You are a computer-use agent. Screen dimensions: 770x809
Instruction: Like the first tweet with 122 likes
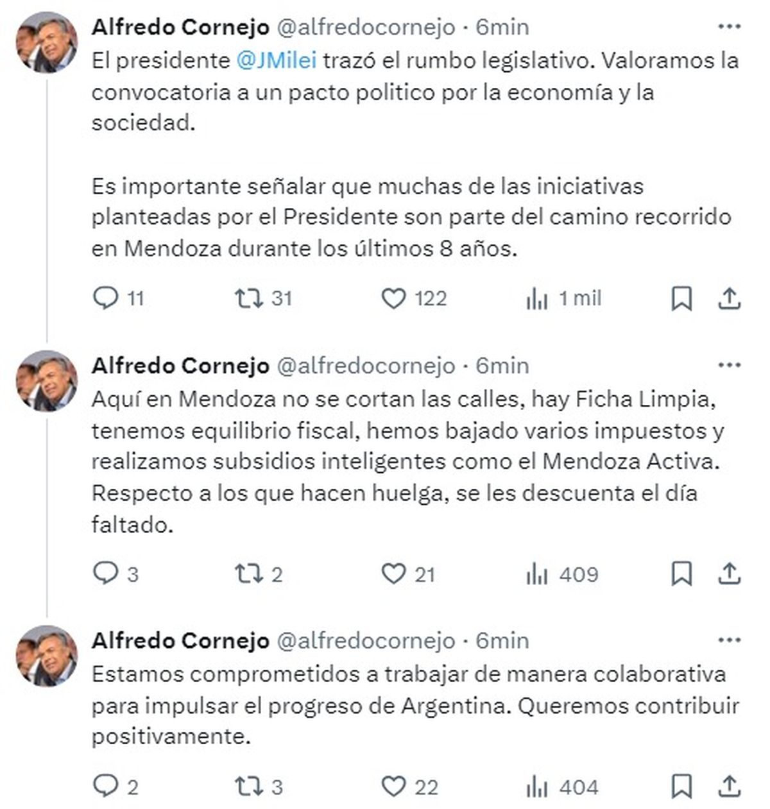(x=393, y=298)
